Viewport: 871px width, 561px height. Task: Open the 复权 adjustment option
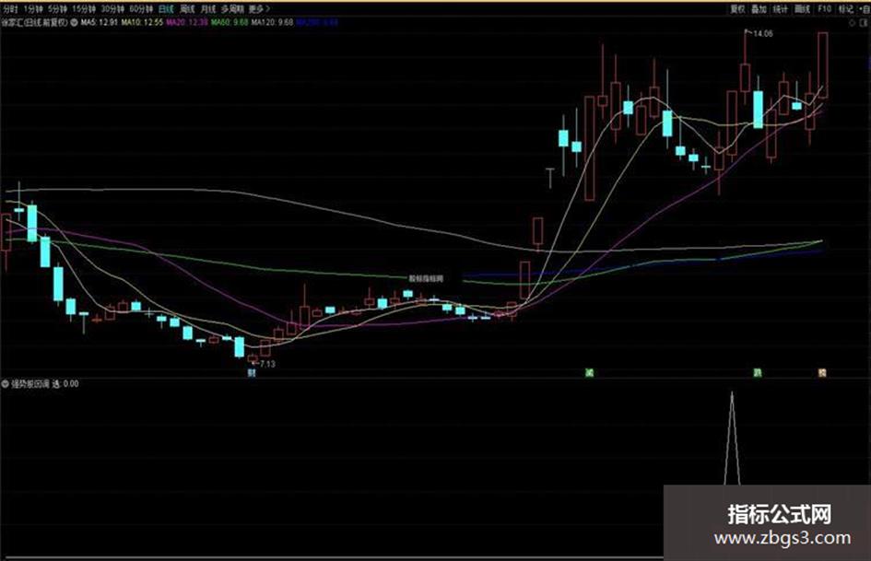coord(737,9)
